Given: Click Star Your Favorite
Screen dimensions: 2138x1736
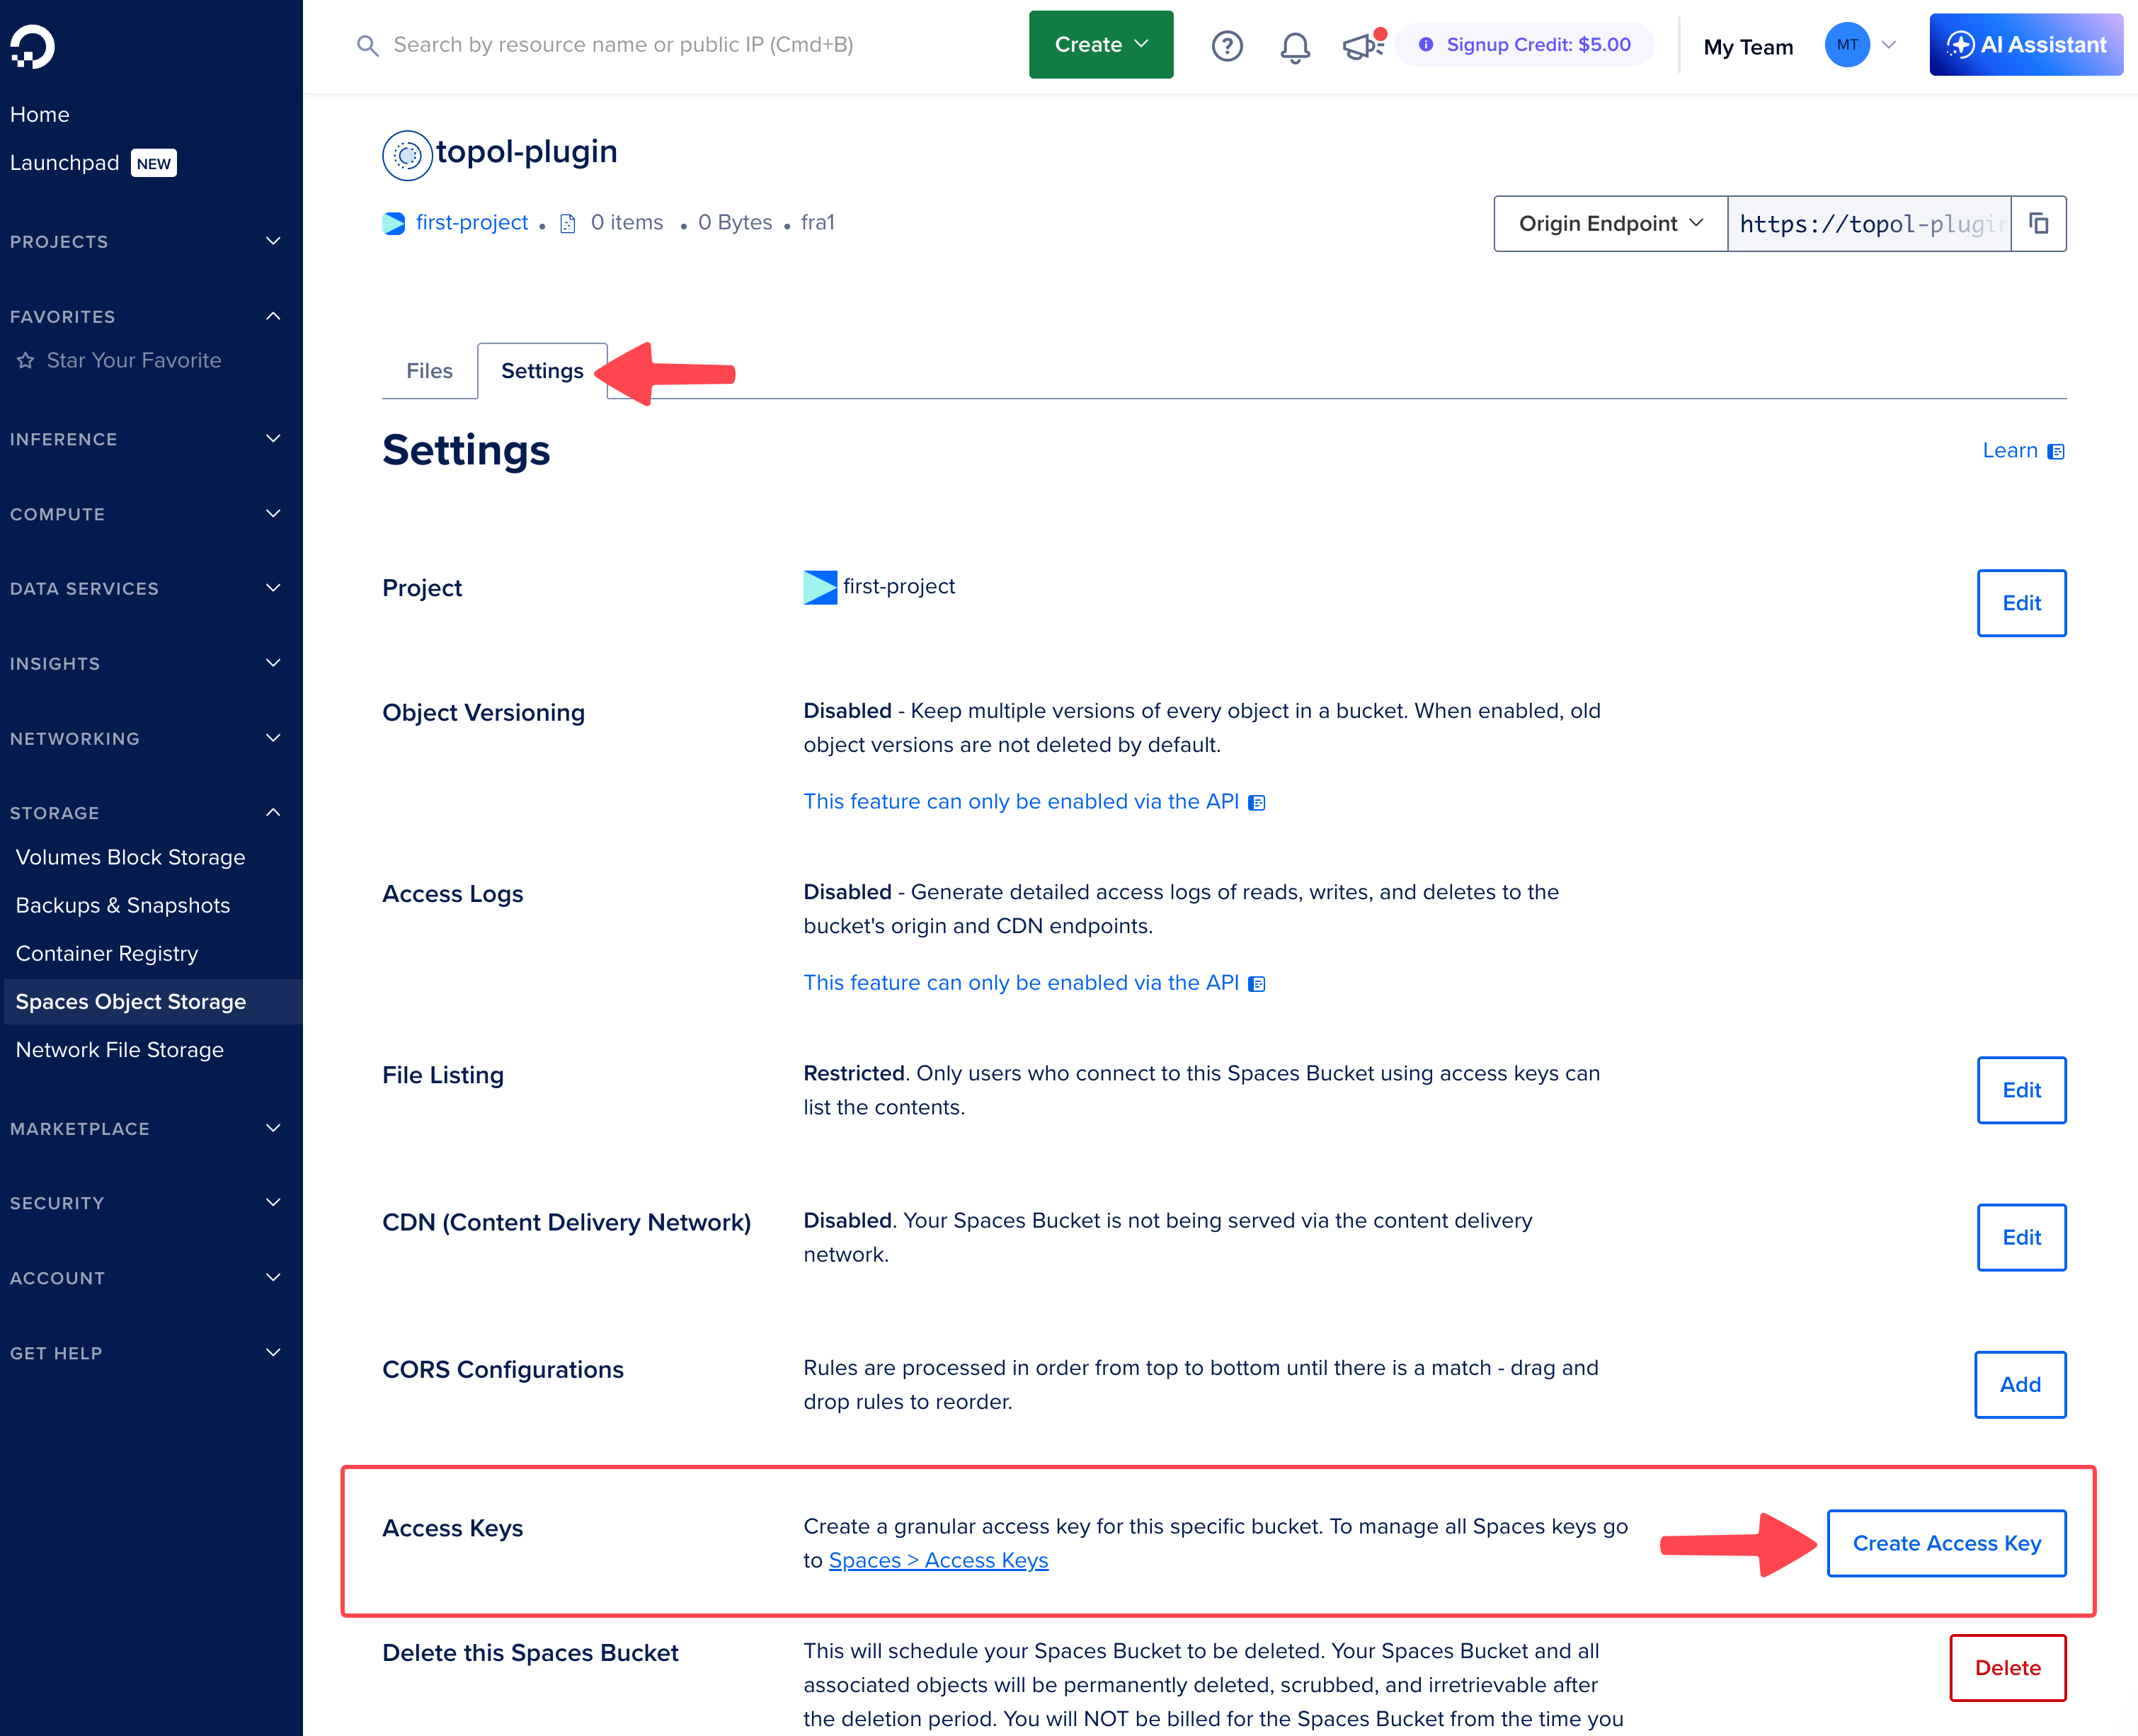Looking at the screenshot, I should click(x=134, y=361).
